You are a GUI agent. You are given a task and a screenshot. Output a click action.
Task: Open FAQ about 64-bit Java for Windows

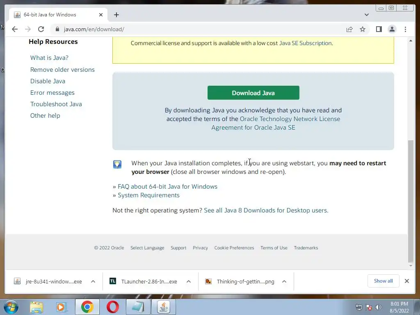click(x=167, y=187)
